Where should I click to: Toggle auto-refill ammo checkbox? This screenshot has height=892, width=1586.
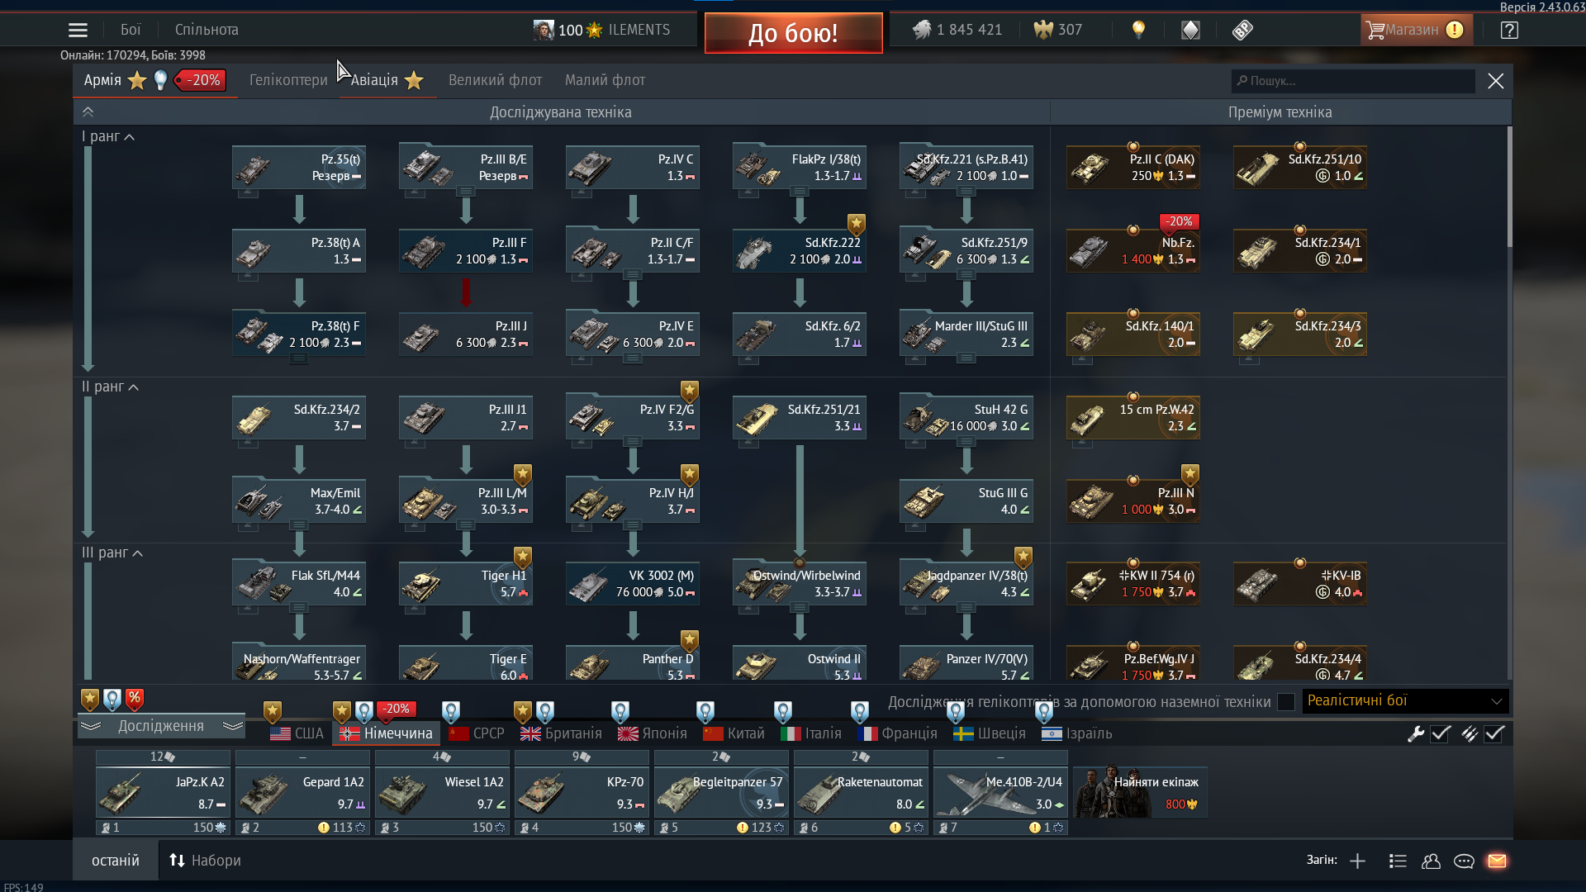(1494, 733)
